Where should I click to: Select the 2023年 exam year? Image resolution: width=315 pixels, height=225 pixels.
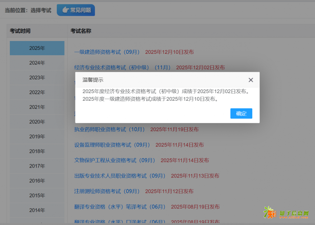[x=37, y=77]
